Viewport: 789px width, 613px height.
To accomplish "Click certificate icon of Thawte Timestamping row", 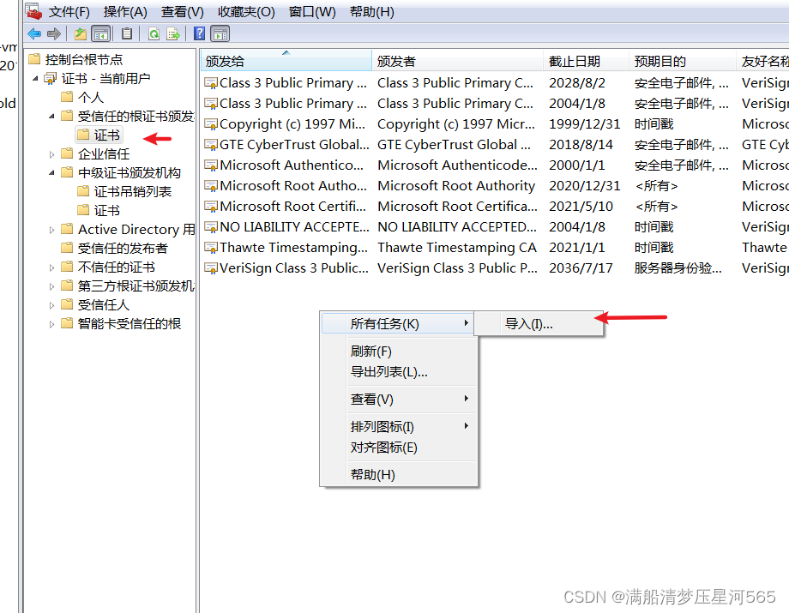I will 210,248.
